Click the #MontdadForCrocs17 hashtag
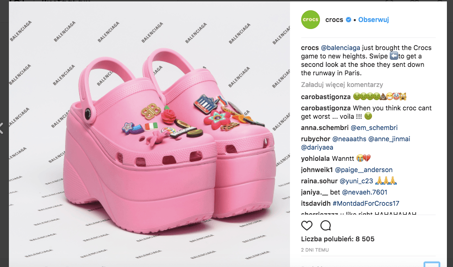Screen dimensions: 453x267 pyautogui.click(x=366, y=203)
